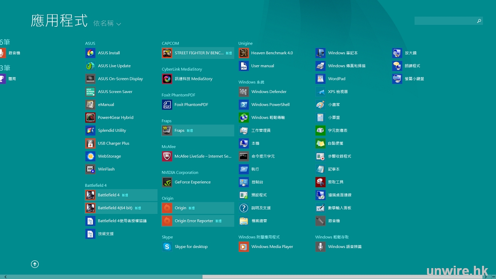Select the Windows 系統 group header
This screenshot has width=496, height=279.
[x=251, y=82]
